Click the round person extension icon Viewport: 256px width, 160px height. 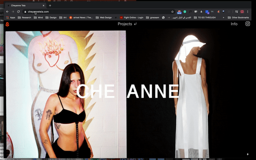[201, 12]
